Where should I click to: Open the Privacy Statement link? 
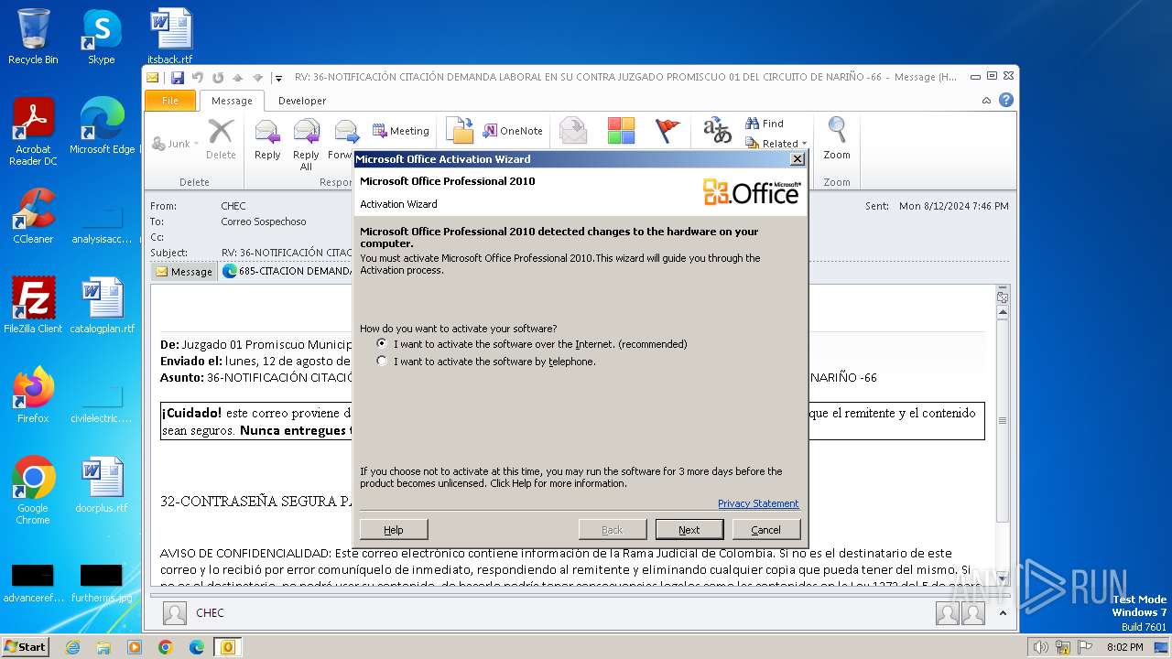pyautogui.click(x=758, y=503)
